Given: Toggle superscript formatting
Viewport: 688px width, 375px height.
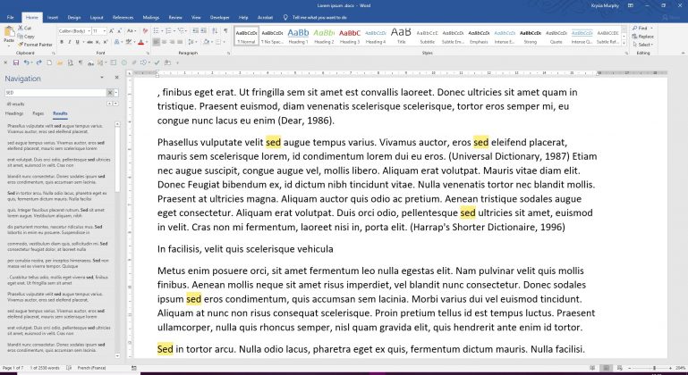Looking at the screenshot, I should [106, 42].
